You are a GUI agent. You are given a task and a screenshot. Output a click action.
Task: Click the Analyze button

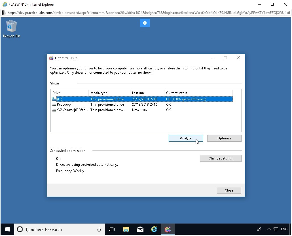pos(186,138)
